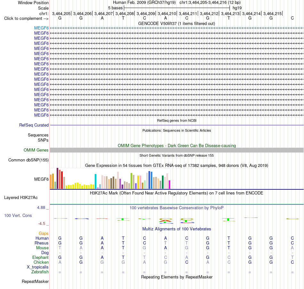Image resolution: width=304 pixels, height=289 pixels.
Task: Click the 100 Vert. Cons track label
Action: 18,215
